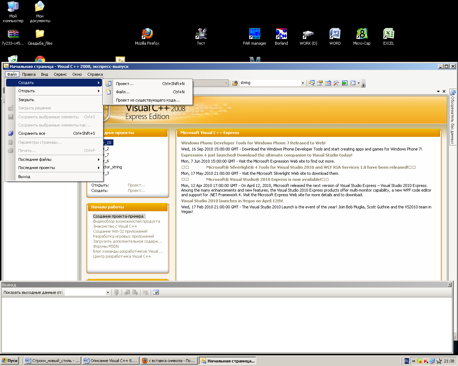
Task: Open the Сервис menu
Action: 60,74
